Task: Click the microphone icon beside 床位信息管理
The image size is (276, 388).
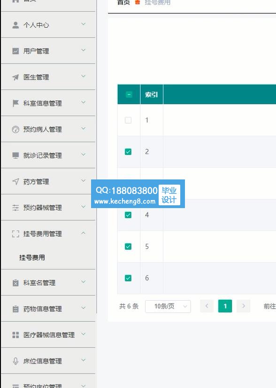Action: [x=15, y=361]
